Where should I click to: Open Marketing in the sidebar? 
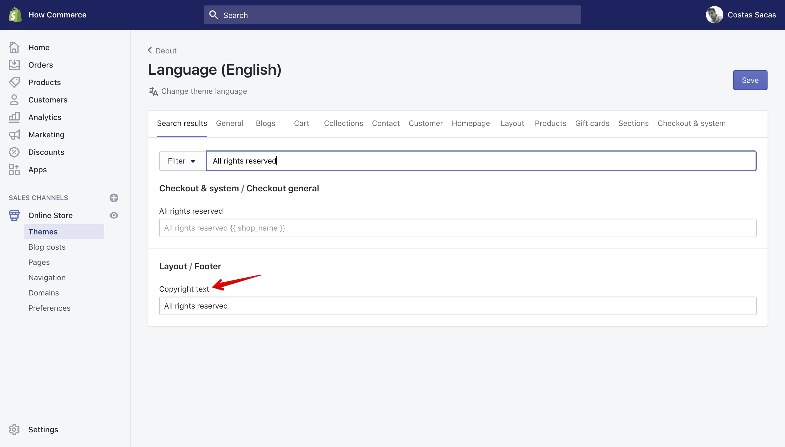click(x=46, y=135)
